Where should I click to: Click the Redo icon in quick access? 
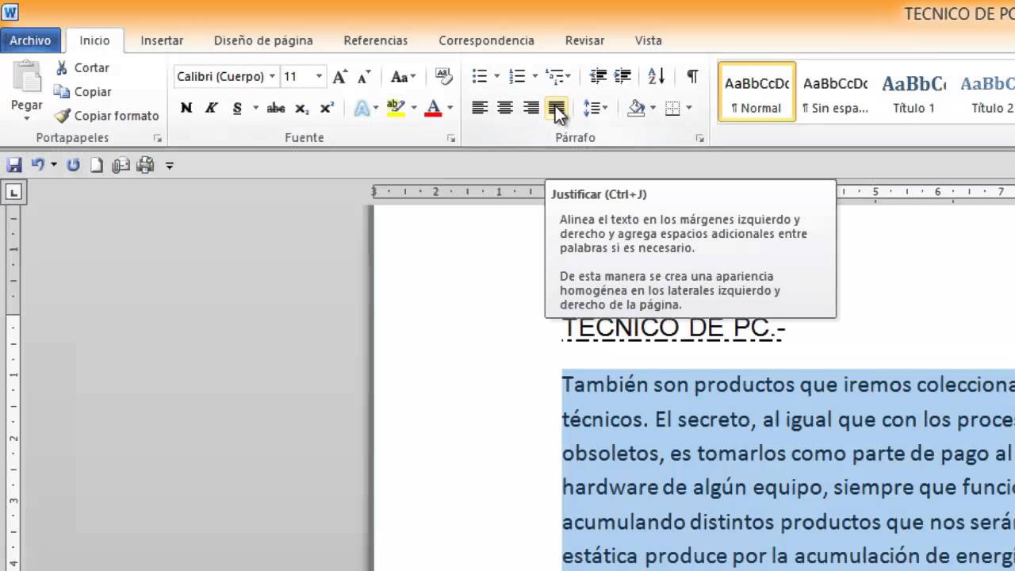coord(74,165)
